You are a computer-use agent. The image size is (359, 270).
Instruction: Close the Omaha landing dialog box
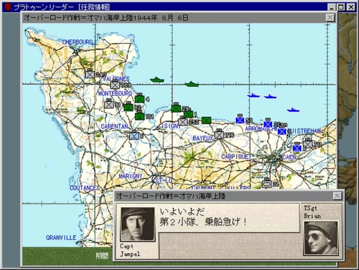click(337, 196)
